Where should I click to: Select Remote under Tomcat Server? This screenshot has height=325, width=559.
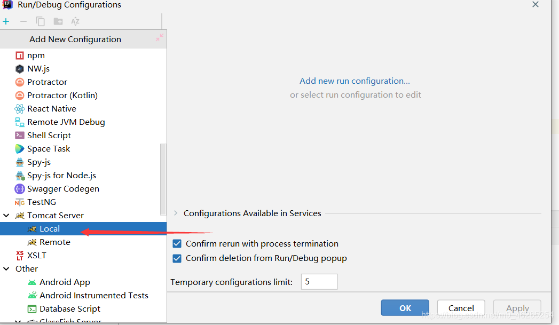54,242
